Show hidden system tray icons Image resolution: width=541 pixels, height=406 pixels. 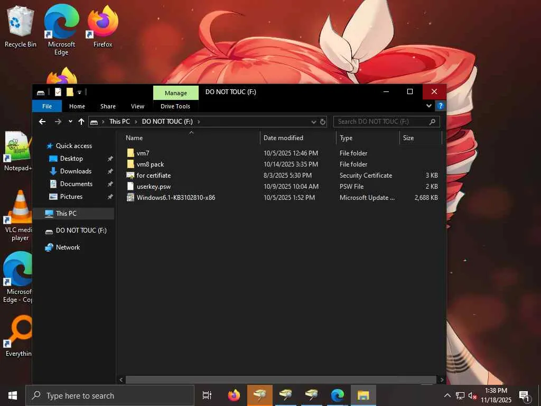coord(447,395)
